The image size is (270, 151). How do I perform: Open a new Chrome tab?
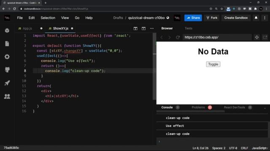click(46, 3)
